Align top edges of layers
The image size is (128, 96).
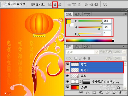click(x=33, y=4)
